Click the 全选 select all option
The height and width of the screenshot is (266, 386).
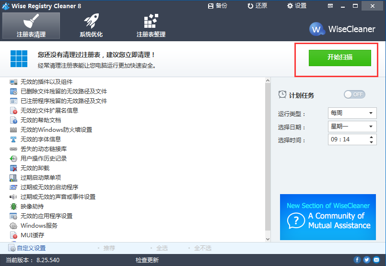point(162,248)
